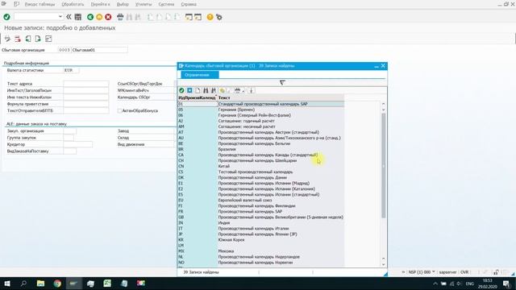Click the yellow Exit button
Viewport: 516px width, 290px height.
(99, 17)
